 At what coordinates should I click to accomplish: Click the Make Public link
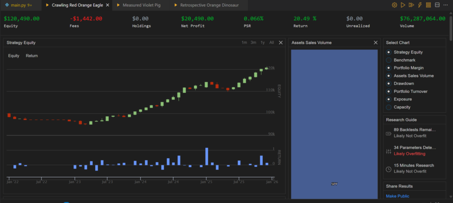pyautogui.click(x=398, y=196)
